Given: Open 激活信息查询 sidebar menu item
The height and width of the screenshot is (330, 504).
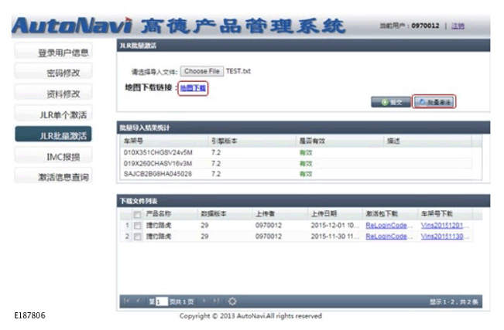Looking at the screenshot, I should pyautogui.click(x=53, y=176).
